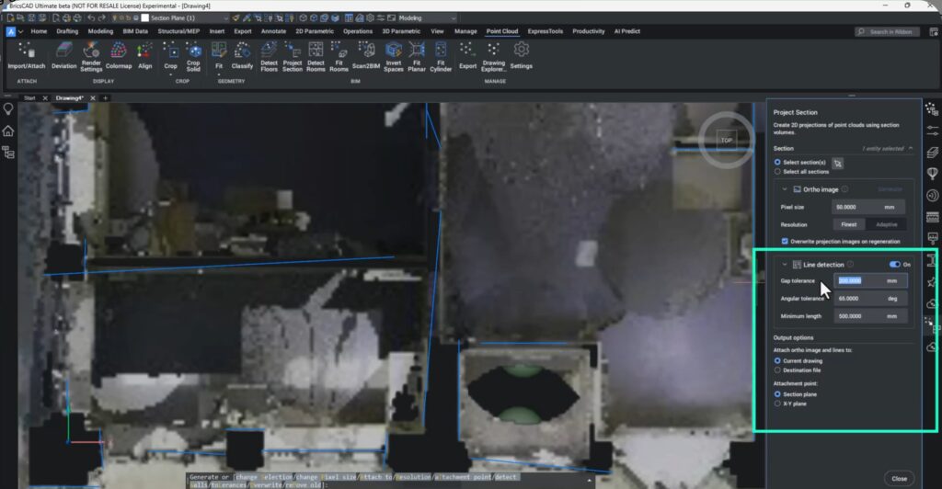Select the Fit geometry tool
Viewport: 942px width, 489px height.
point(219,56)
